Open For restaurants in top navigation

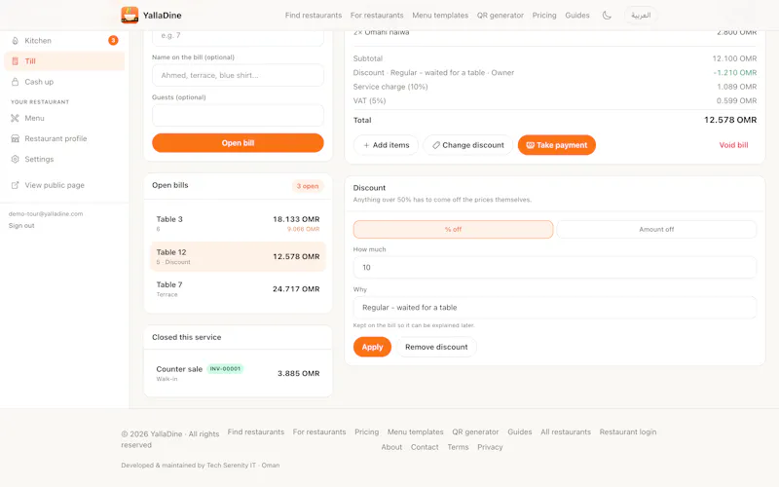click(x=377, y=16)
